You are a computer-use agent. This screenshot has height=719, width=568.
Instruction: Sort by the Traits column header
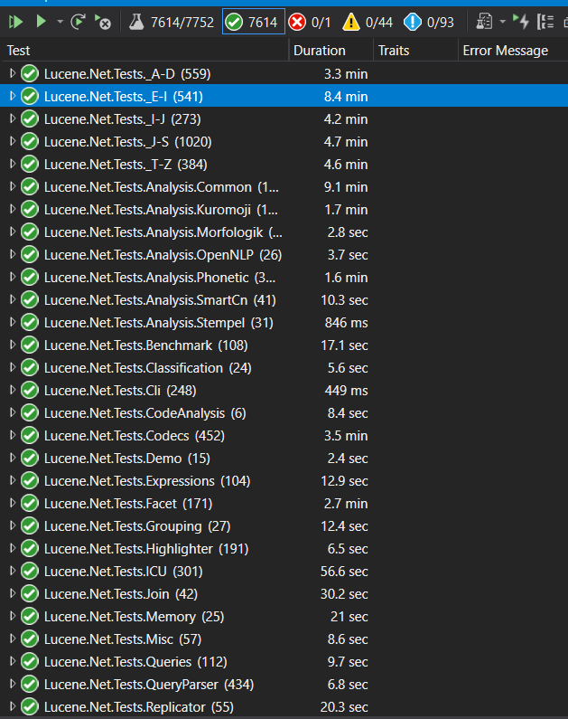tap(415, 51)
